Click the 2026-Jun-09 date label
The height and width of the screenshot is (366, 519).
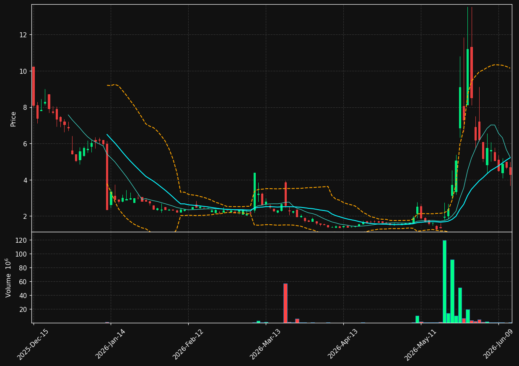(498, 344)
